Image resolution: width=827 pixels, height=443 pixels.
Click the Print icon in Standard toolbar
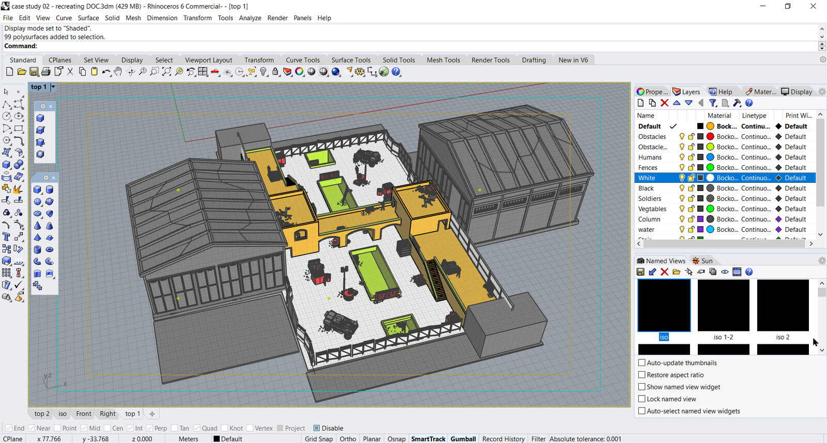(x=46, y=72)
